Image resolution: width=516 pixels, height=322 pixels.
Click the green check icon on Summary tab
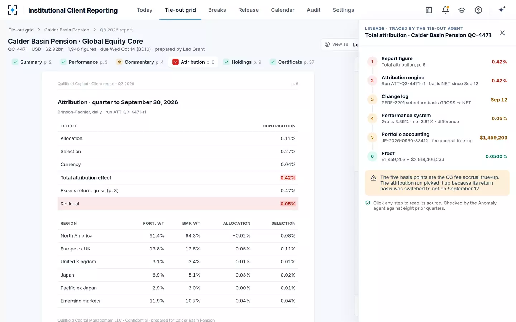tap(15, 62)
